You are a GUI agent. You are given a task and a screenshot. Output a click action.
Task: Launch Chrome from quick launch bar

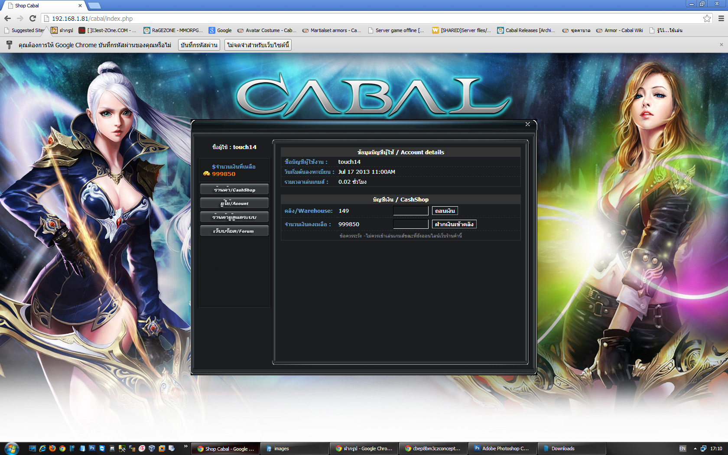click(x=62, y=448)
